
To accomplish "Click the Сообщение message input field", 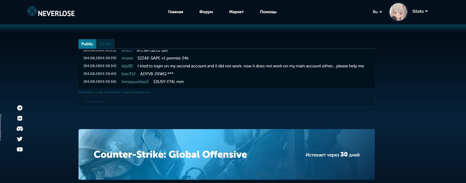I will pyautogui.click(x=226, y=101).
